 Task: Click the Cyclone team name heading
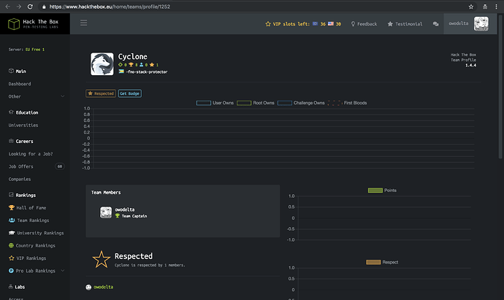click(x=132, y=57)
